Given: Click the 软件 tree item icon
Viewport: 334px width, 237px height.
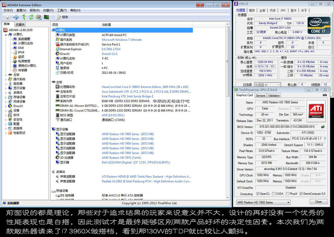Looking at the screenshot, I should [x=10, y=115].
